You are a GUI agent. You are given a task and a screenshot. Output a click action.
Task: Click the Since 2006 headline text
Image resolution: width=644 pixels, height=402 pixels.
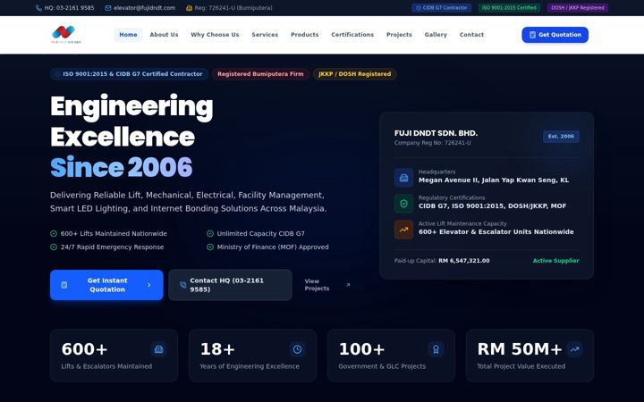121,167
